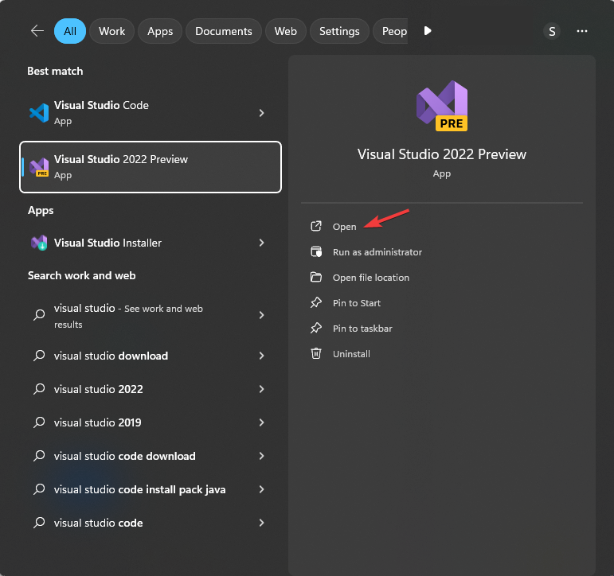Click the large Visual Studio PRE logo
This screenshot has height=576, width=614.
coord(442,106)
